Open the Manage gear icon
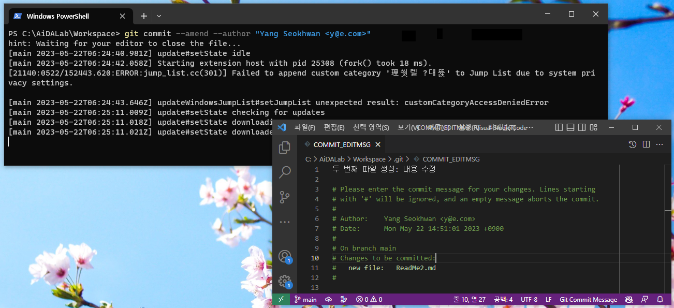Viewport: 674px width, 308px height. click(284, 281)
